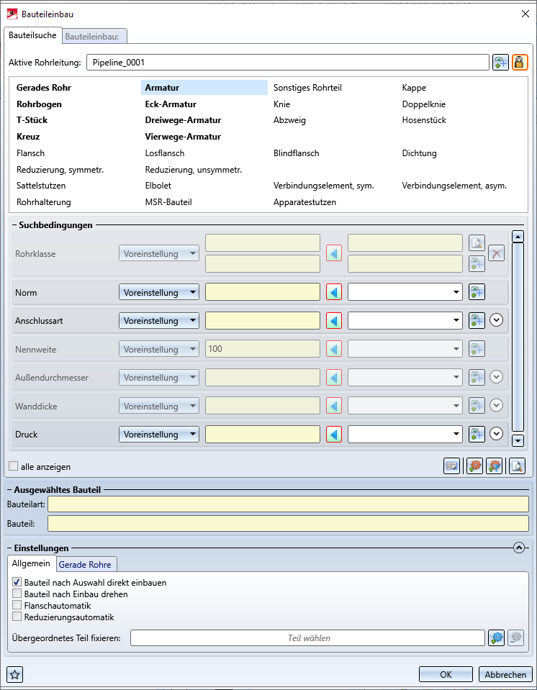Enable the Reduzierungsautomatik checkbox
537x690 pixels.
tap(17, 617)
